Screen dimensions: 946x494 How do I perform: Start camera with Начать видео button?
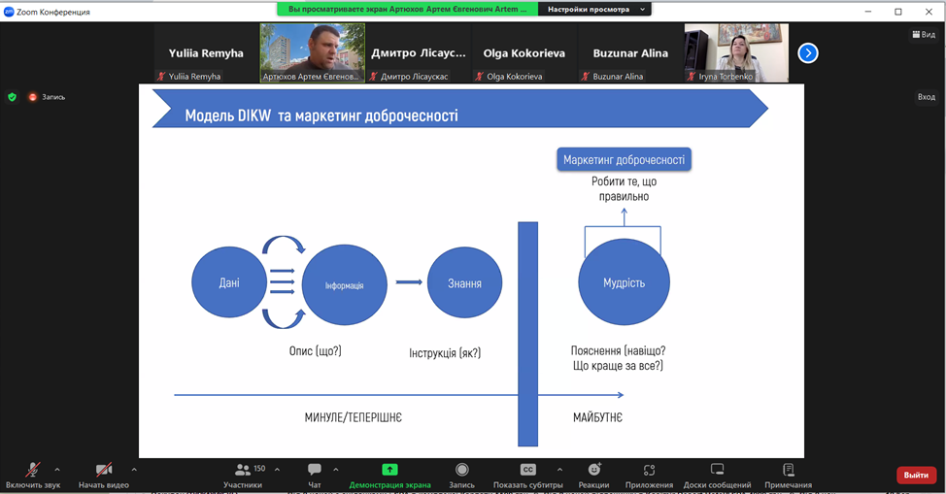[x=104, y=475]
